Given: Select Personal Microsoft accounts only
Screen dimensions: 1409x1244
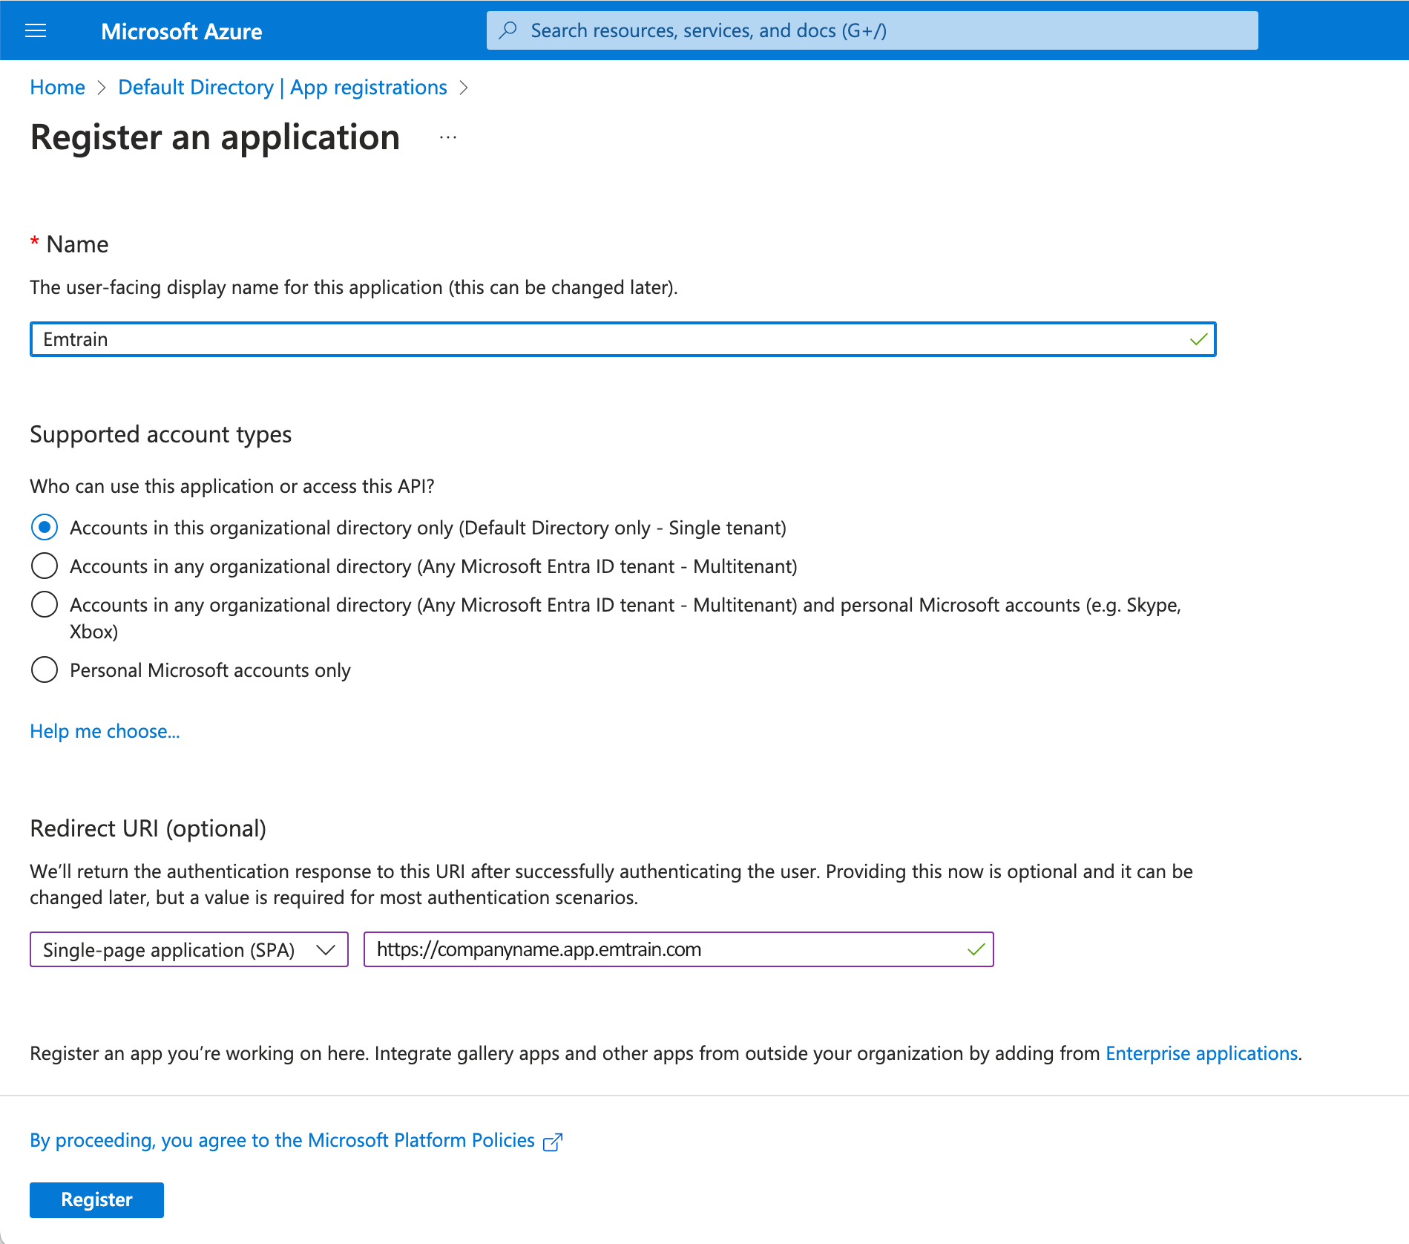Looking at the screenshot, I should (x=45, y=670).
